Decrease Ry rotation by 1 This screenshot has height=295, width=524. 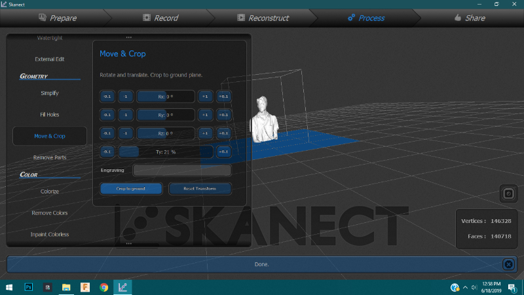pos(126,115)
